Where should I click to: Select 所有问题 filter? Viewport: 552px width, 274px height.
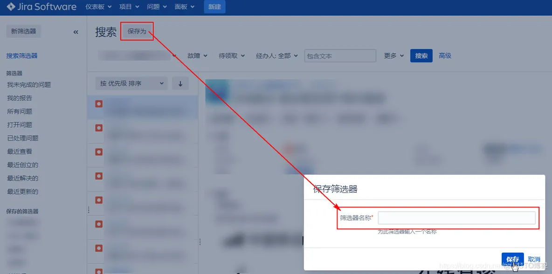(20, 111)
